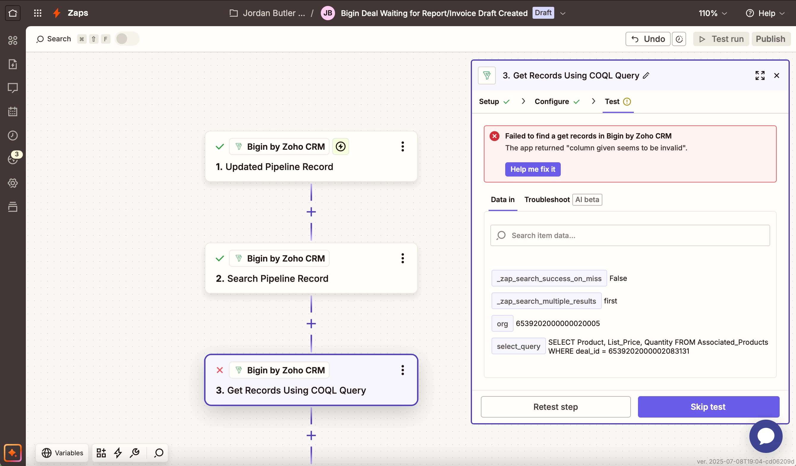The width and height of the screenshot is (796, 466).
Task: Switch to the Test tab
Action: pyautogui.click(x=618, y=101)
